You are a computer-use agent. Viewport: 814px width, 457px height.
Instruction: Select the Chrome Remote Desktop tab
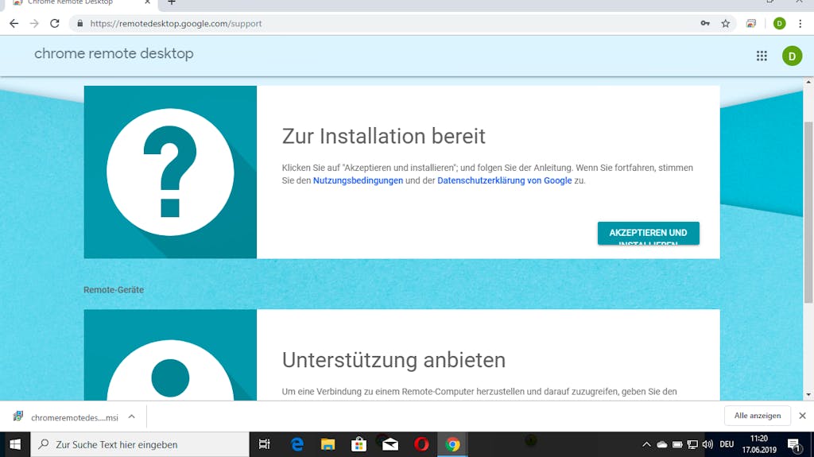80,4
